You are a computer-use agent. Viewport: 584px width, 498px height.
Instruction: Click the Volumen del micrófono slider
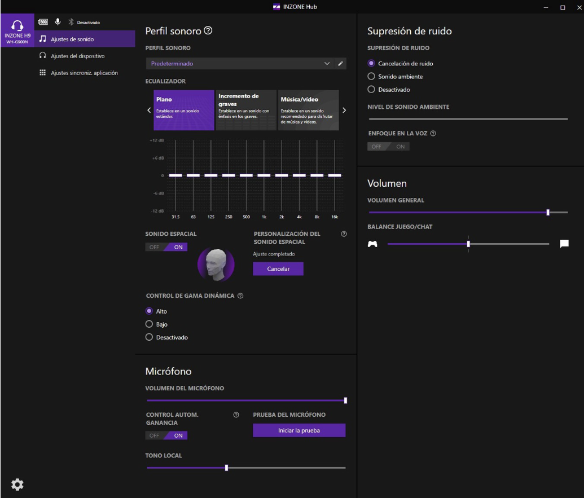[x=246, y=400]
